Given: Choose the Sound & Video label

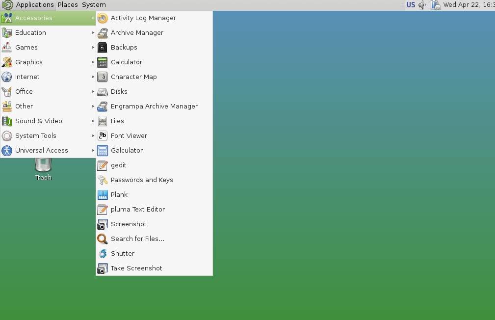Looking at the screenshot, I should click(x=39, y=121).
